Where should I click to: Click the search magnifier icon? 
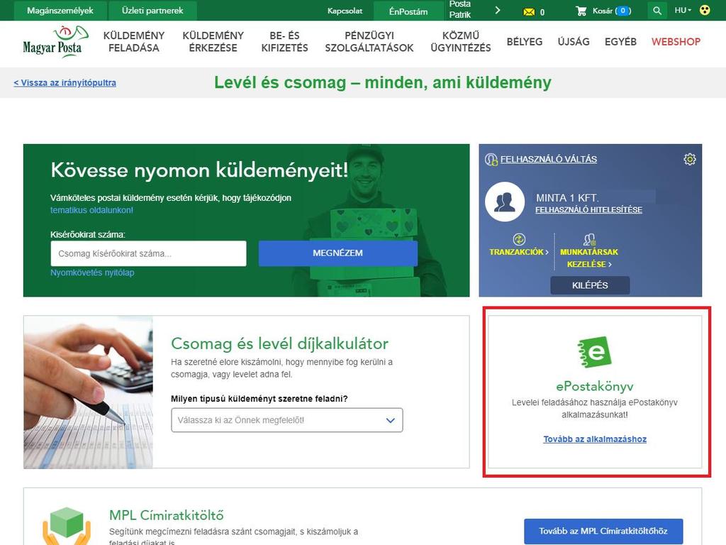tap(657, 11)
